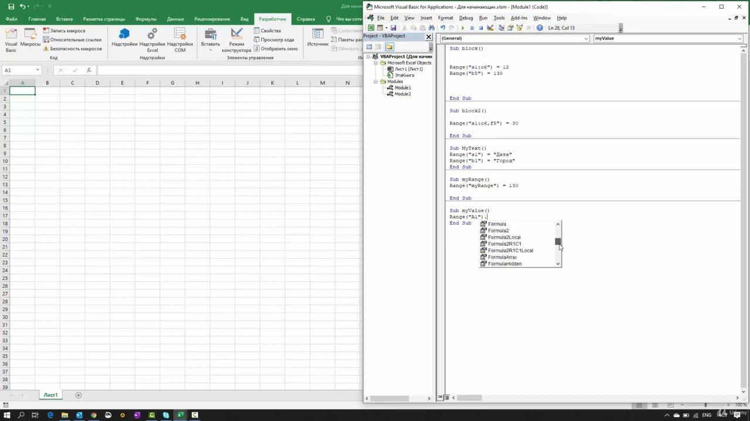Toggle Folders view in Project pane
This screenshot has width=750, height=421.
[x=389, y=47]
